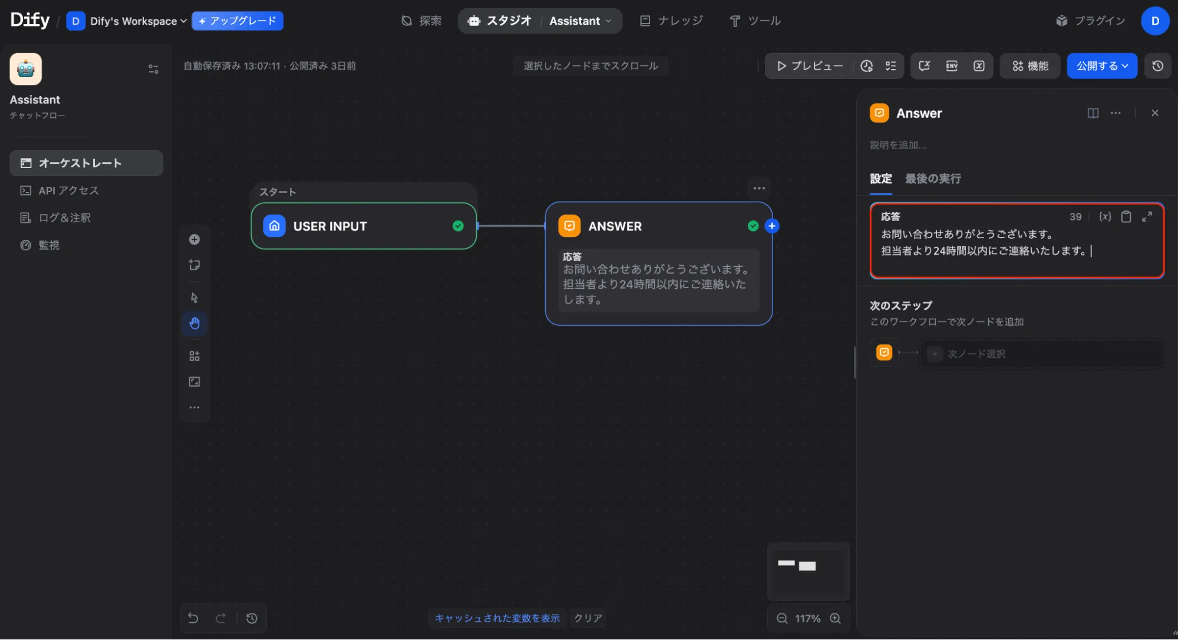
Task: Click the organize nodes layout icon
Action: pyautogui.click(x=194, y=356)
